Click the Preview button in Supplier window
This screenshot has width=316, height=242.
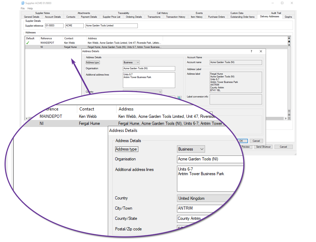pyautogui.click(x=245, y=147)
